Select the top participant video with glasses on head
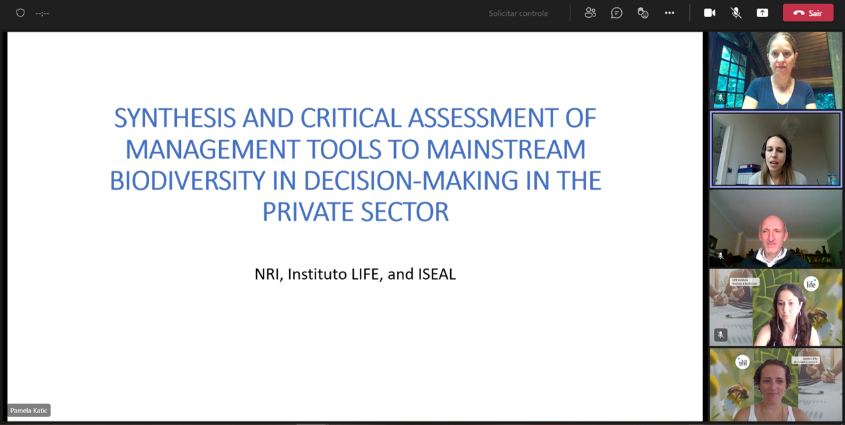This screenshot has height=425, width=845. click(x=776, y=70)
